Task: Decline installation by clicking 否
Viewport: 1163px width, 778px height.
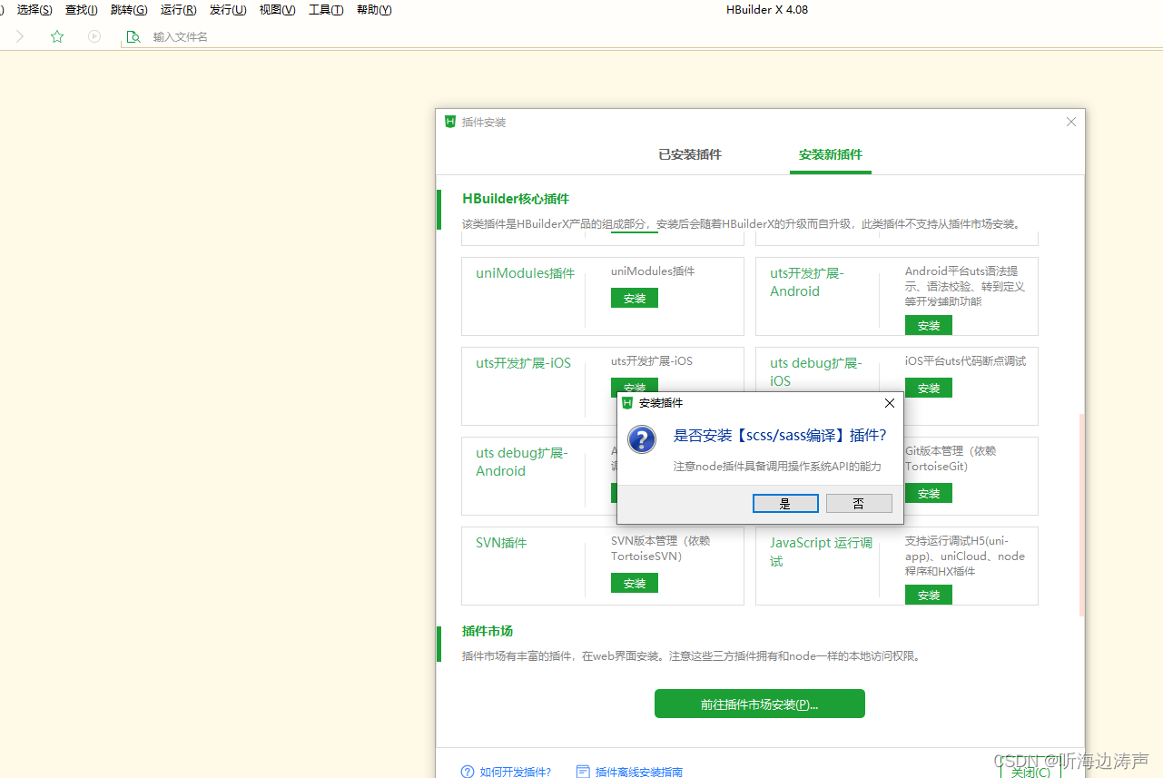Action: pos(859,504)
